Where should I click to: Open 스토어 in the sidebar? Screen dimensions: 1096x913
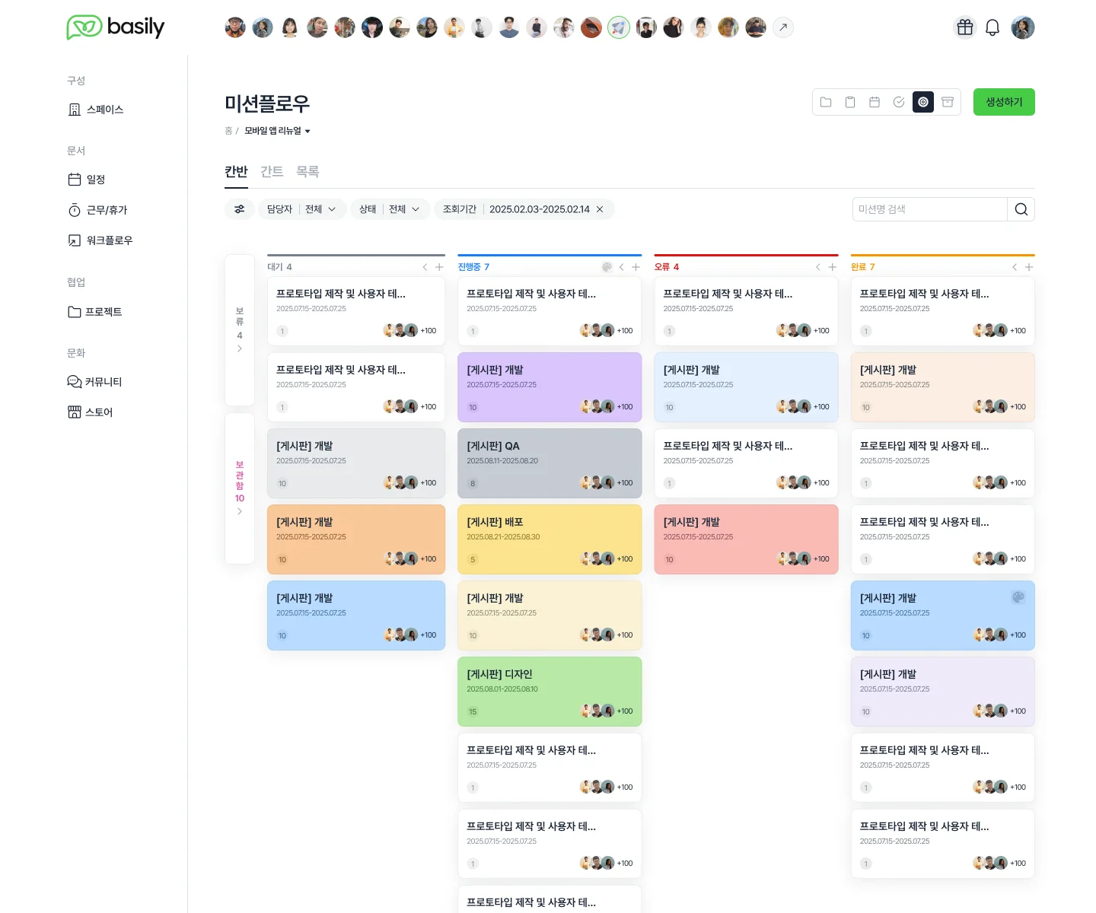[x=90, y=412]
